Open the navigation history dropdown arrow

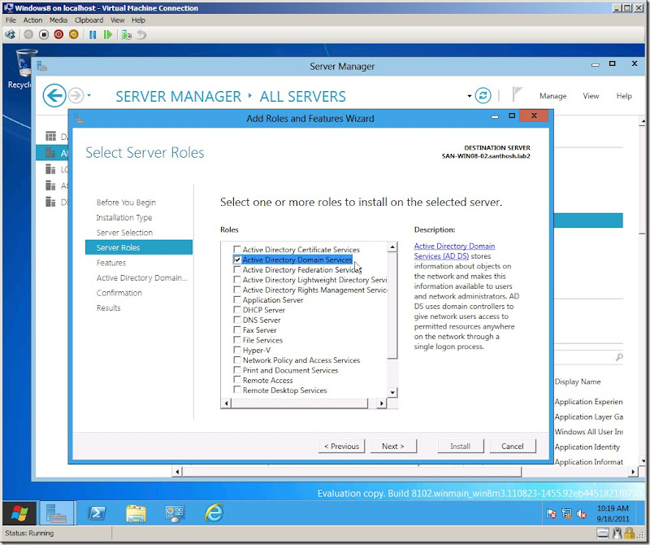click(x=89, y=96)
